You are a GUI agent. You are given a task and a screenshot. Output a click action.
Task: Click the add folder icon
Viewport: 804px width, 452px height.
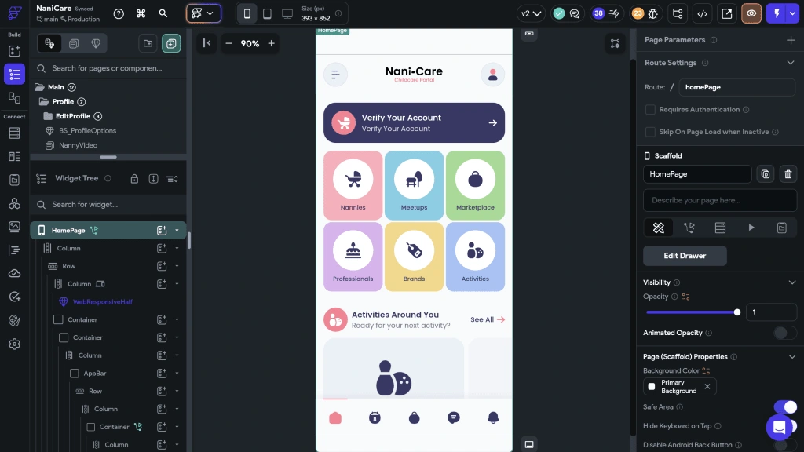148,44
